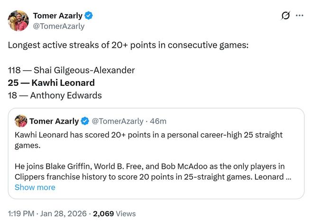Image resolution: width=313 pixels, height=221 pixels.
Task: Open Tomer Azarly's large profile avatar
Action: pos(18,21)
